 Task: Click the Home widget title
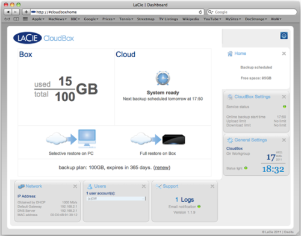240,54
